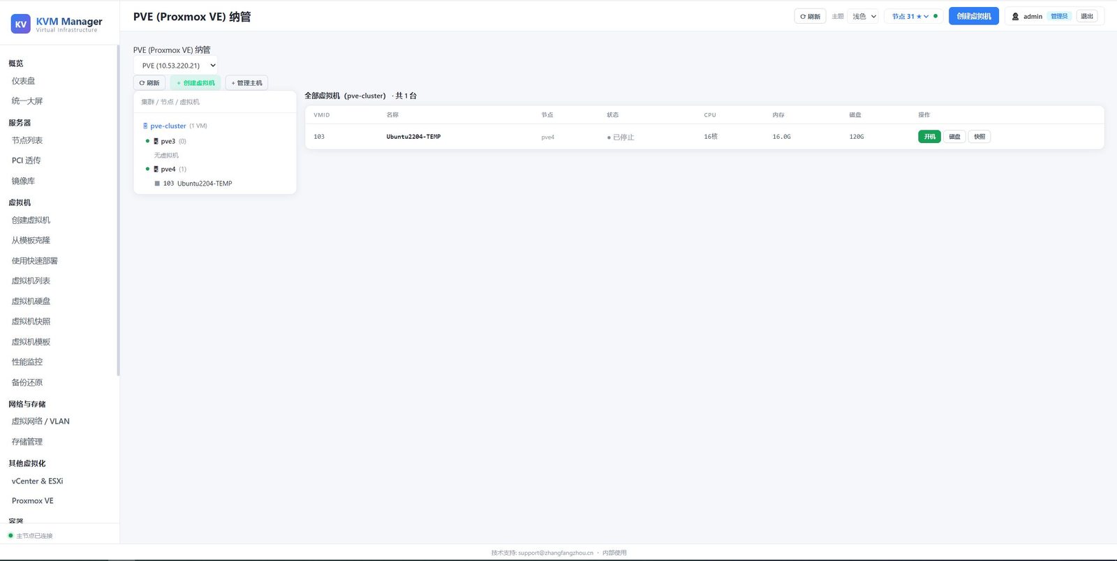Click the 无虚拟机 text under pve3
1117x561 pixels.
(x=166, y=156)
